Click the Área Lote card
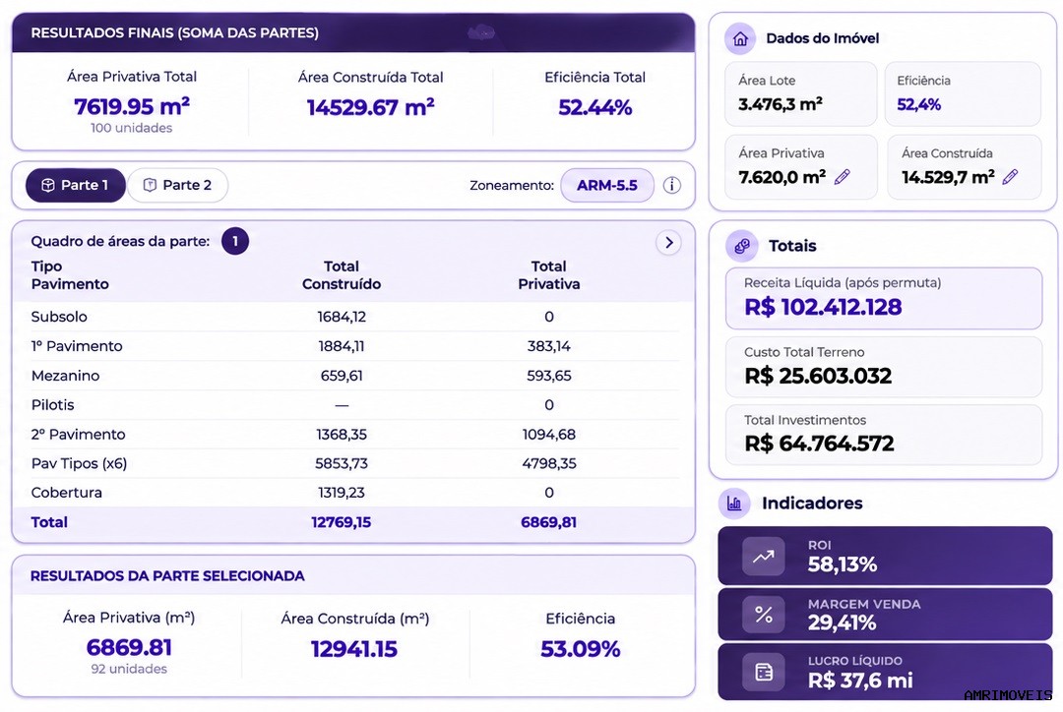The width and height of the screenshot is (1063, 712). [x=800, y=94]
